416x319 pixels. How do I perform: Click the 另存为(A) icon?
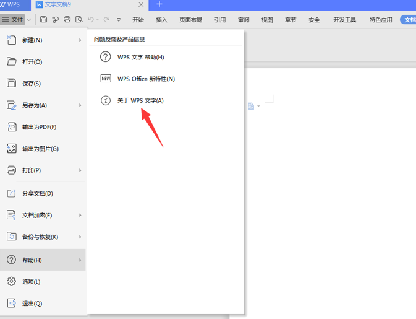11,105
